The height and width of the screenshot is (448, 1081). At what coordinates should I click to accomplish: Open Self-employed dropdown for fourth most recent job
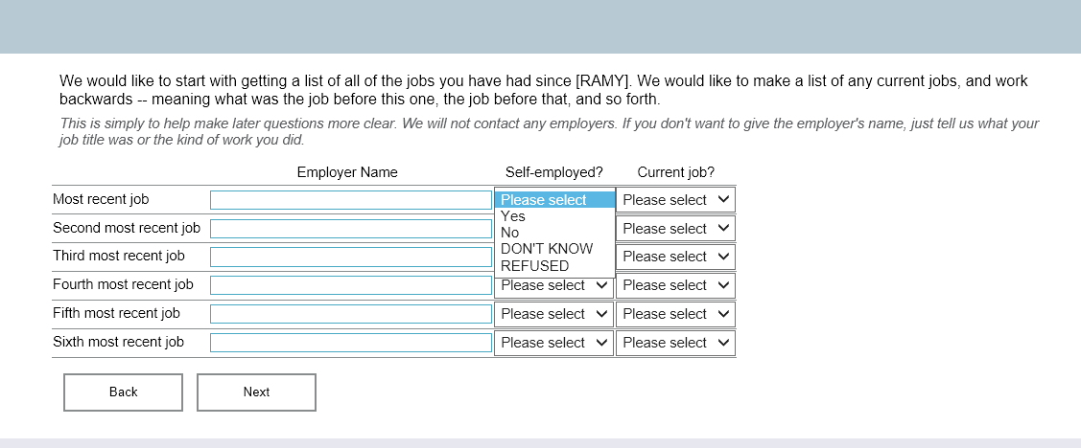click(x=553, y=285)
